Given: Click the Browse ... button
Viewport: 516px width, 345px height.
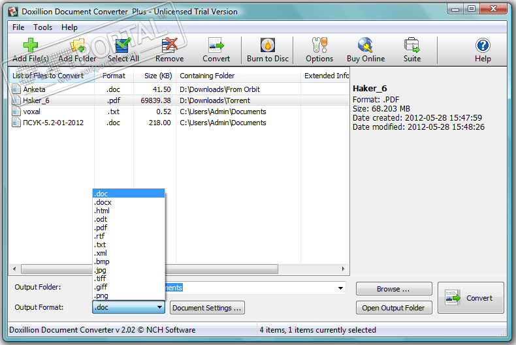Looking at the screenshot, I should click(x=394, y=289).
